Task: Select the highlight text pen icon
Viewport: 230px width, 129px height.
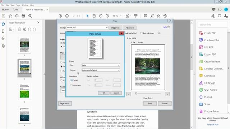Action: click(x=152, y=16)
